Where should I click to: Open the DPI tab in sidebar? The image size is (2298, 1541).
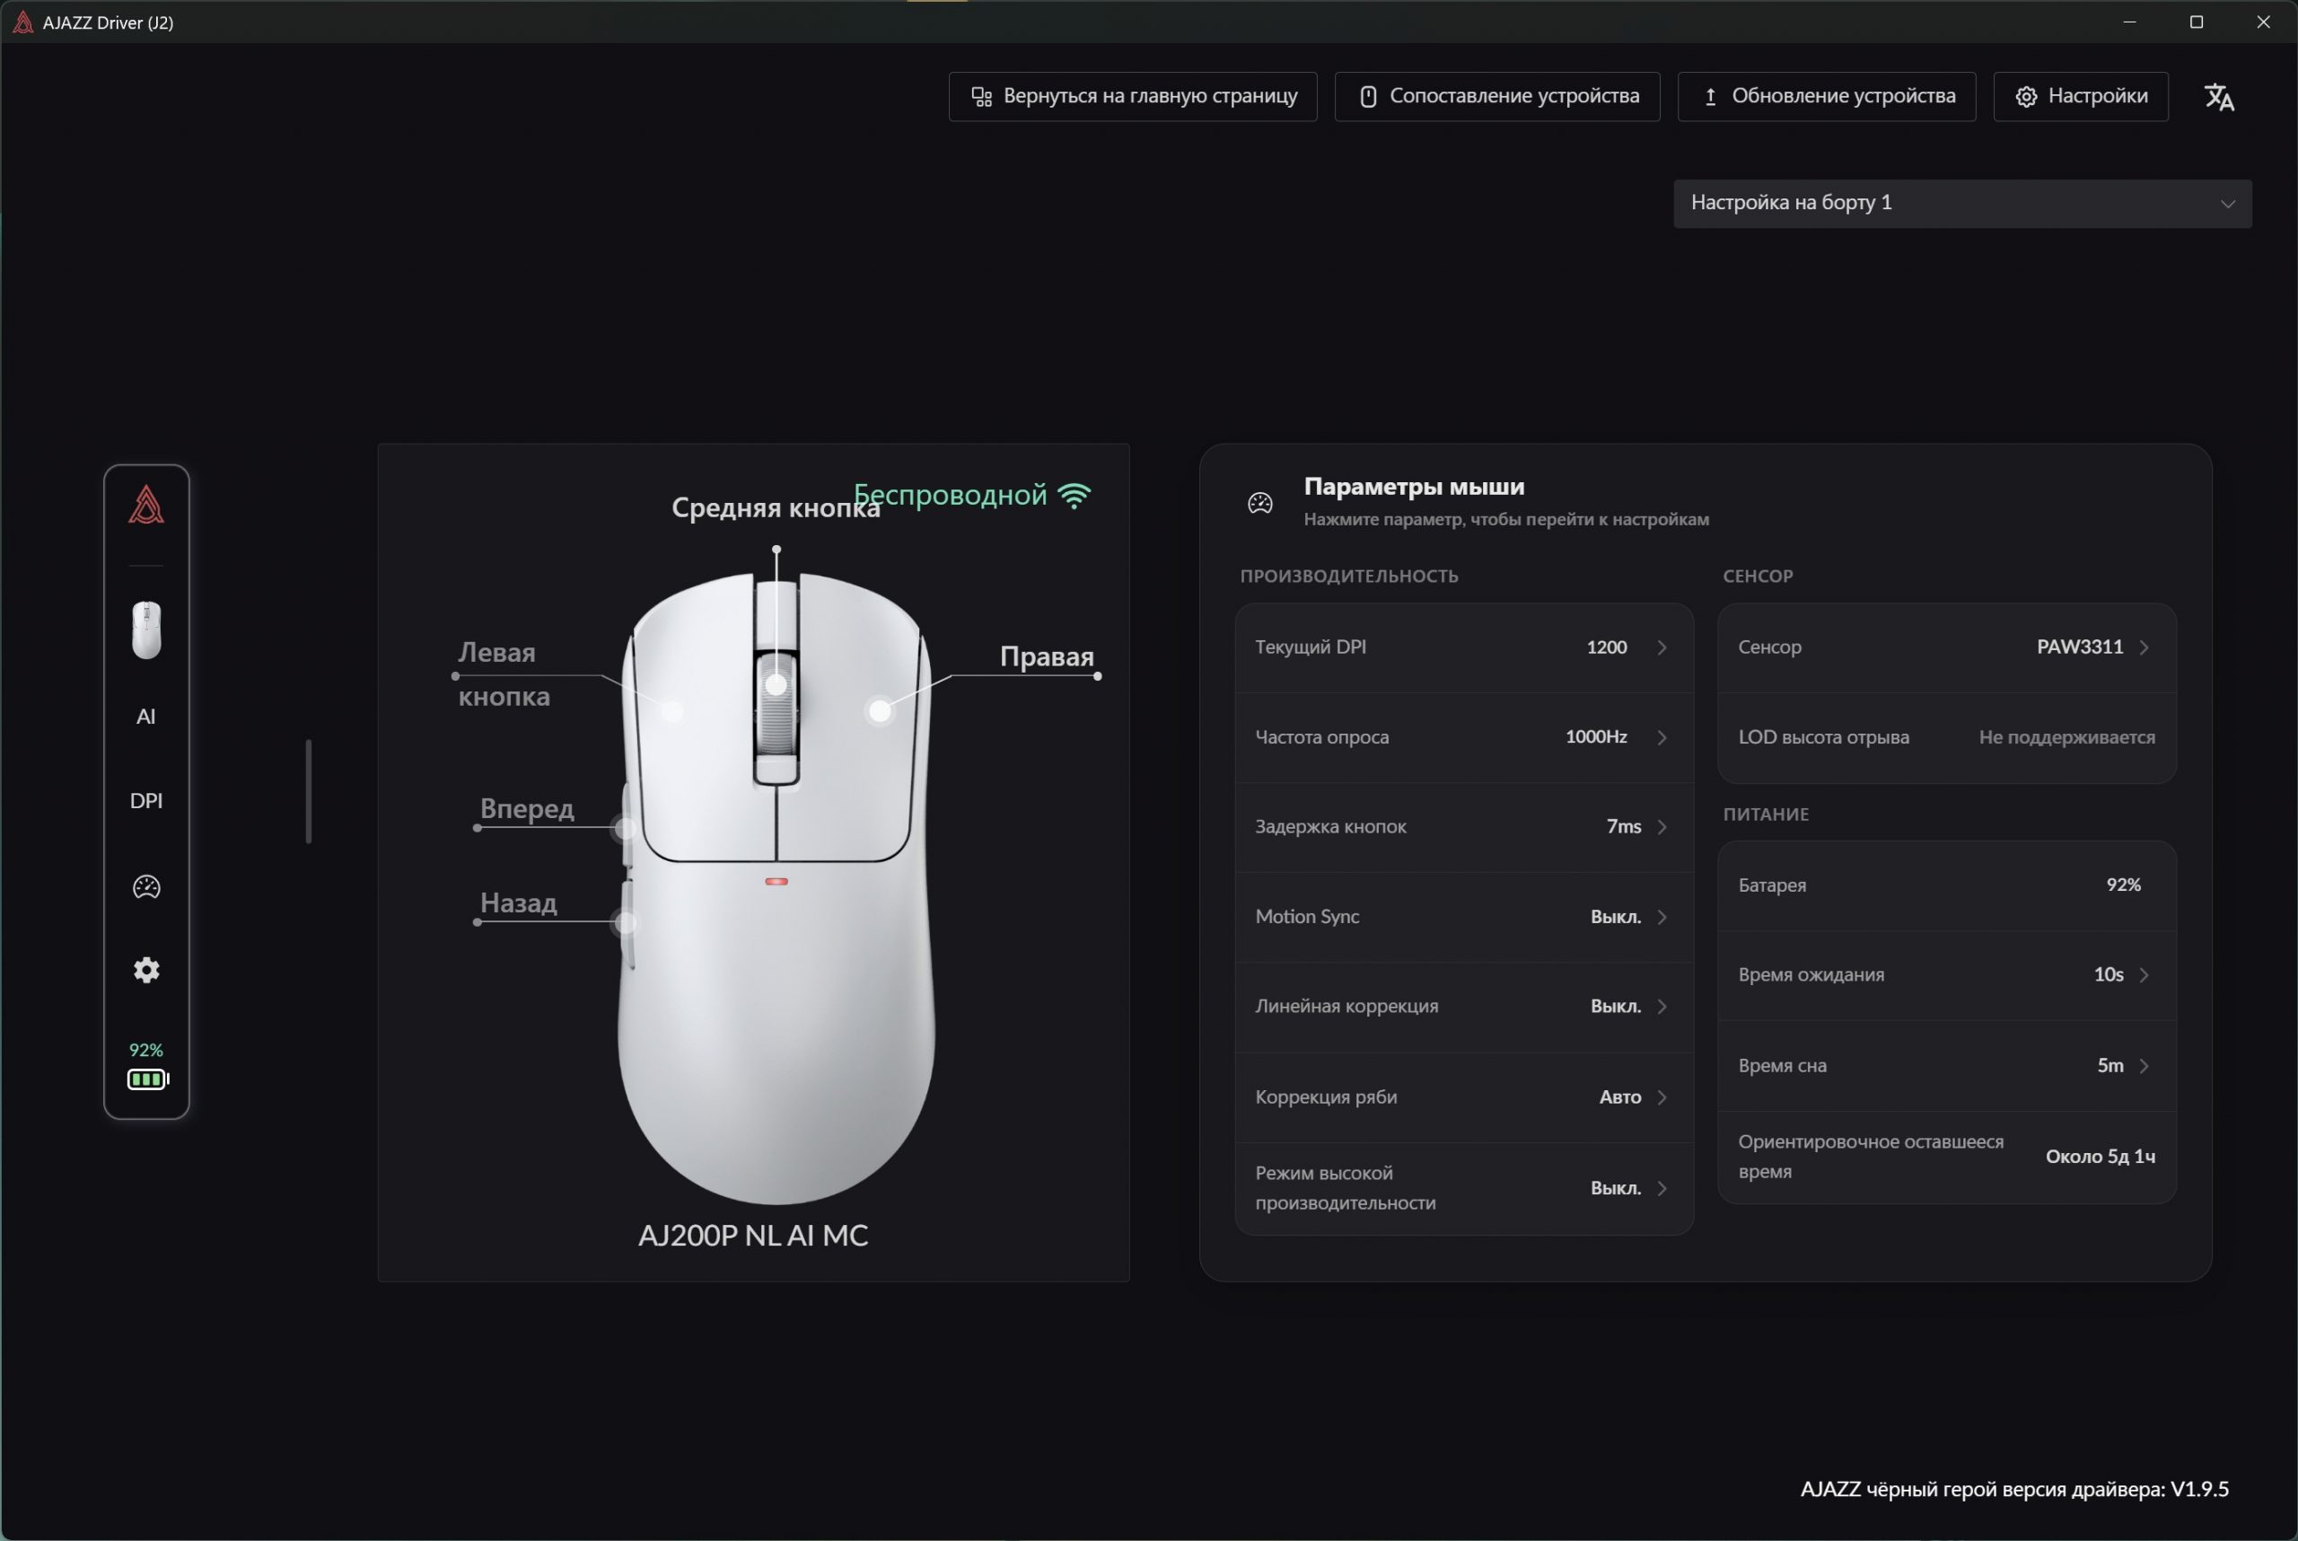[146, 800]
